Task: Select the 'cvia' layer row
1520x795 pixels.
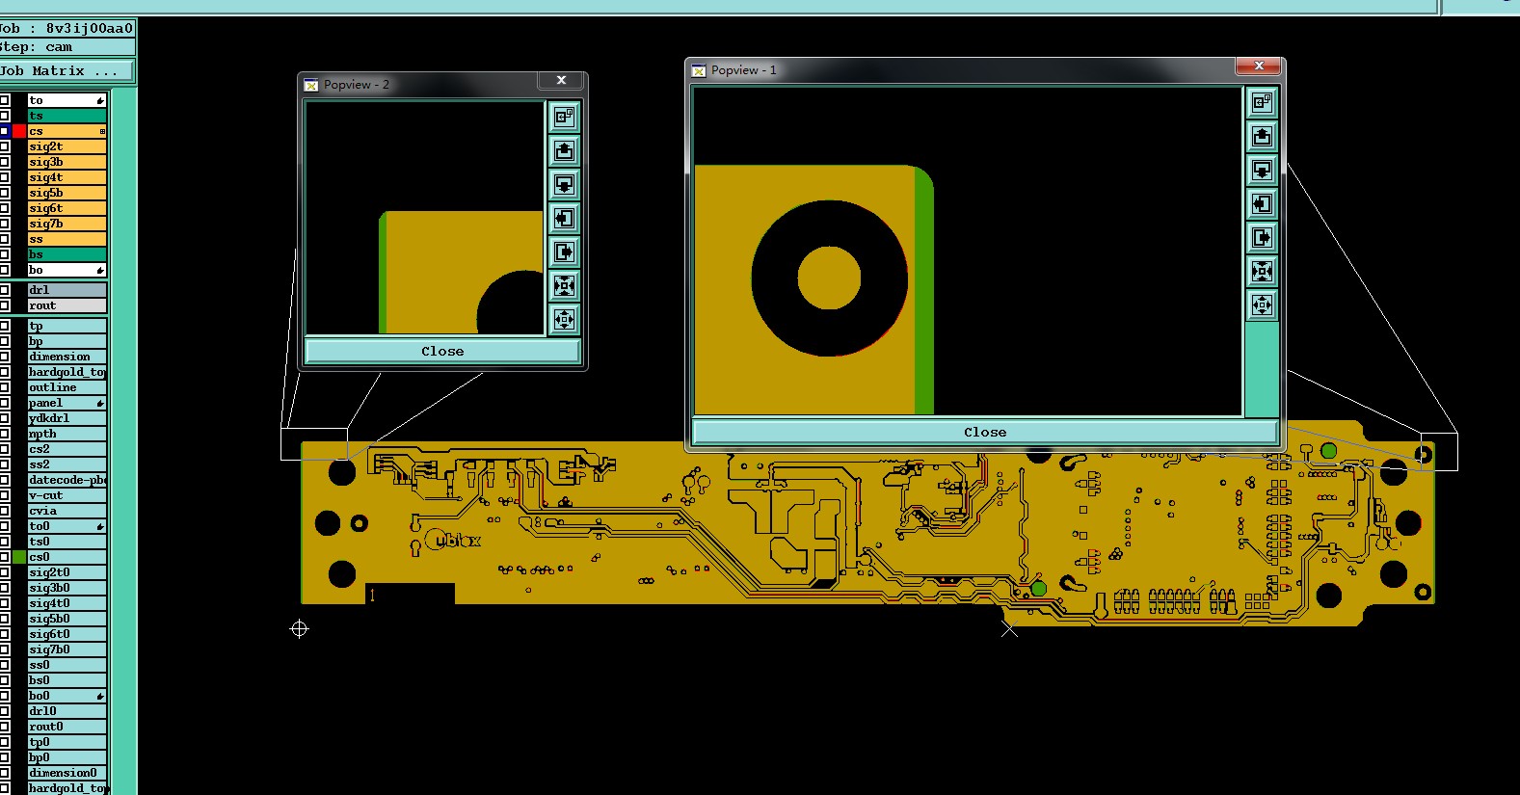Action: coord(67,511)
